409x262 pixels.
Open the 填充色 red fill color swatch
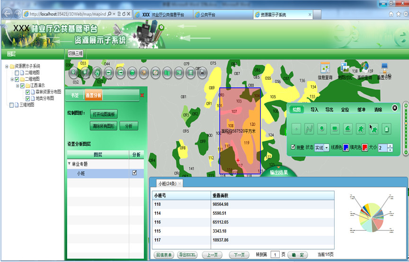pos(365,147)
